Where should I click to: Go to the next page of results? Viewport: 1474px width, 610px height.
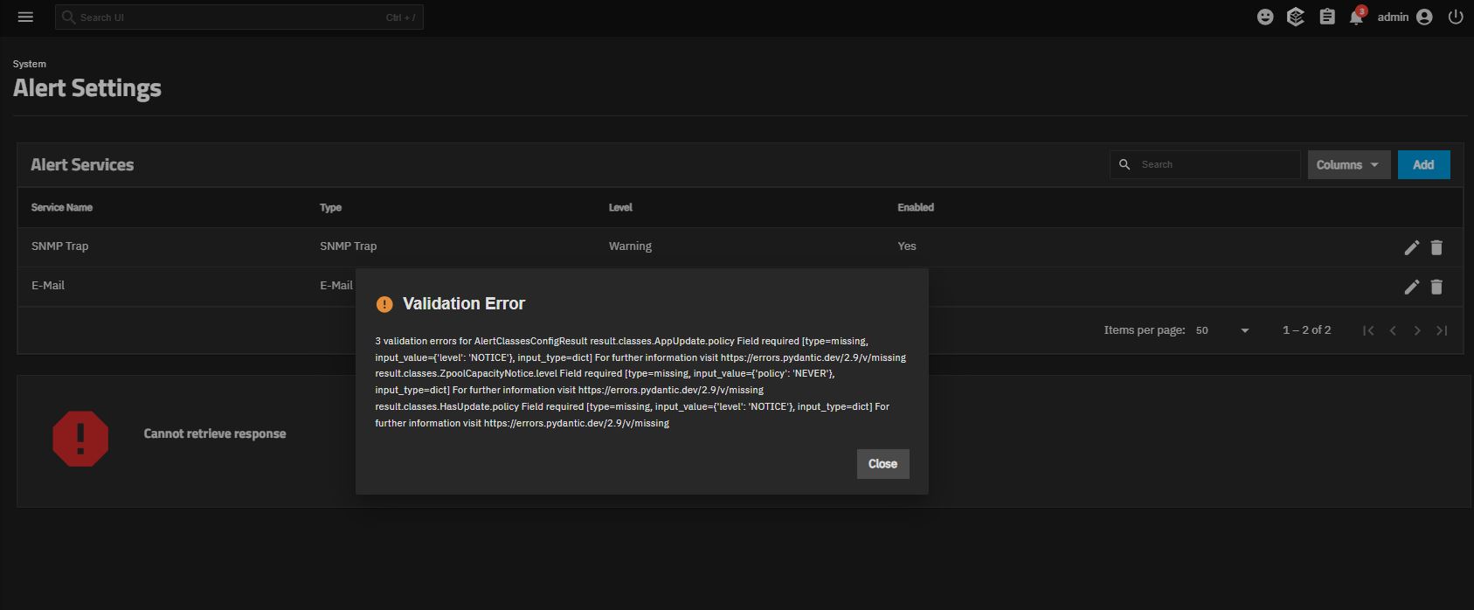1417,330
